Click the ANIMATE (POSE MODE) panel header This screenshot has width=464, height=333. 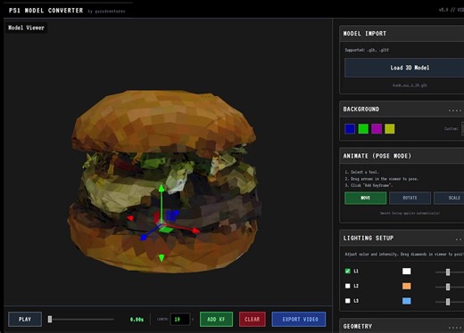tap(402, 156)
